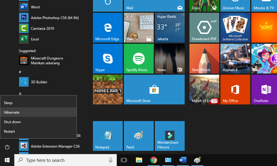
Task: Open the Microsoft Solitaire Collection tile
Action: 235,28
